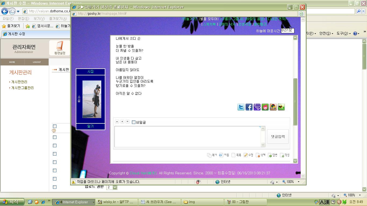Viewport: 367px width, 206px height.
Task: Open the background window zoom level dropdown
Action: pyautogui.click(x=360, y=195)
